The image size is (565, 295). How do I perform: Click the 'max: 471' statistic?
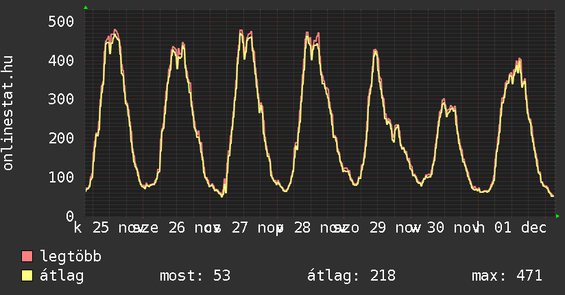[x=507, y=276]
